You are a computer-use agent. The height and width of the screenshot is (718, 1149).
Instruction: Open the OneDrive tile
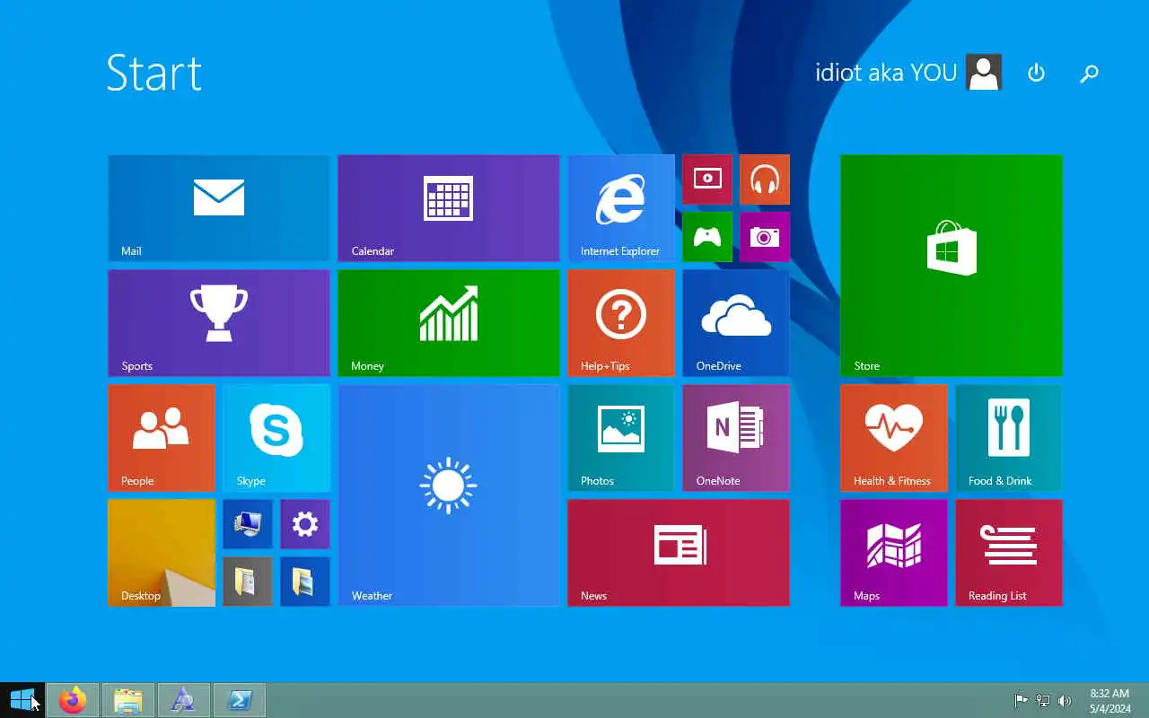(x=736, y=323)
